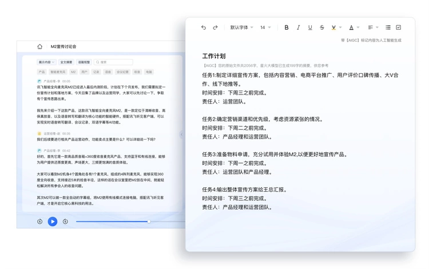Go to home via the house icon
Viewport: 429px width, 269px height.
click(39, 47)
